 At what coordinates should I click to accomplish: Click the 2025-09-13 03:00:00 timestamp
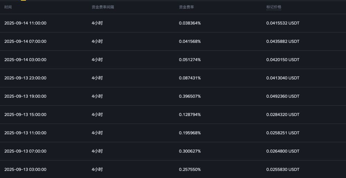tap(25, 170)
